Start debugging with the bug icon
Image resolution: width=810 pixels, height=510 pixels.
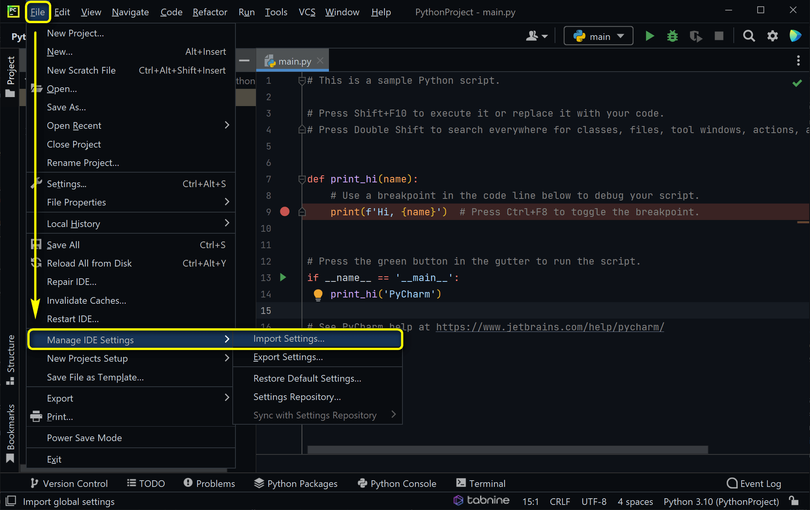(672, 36)
